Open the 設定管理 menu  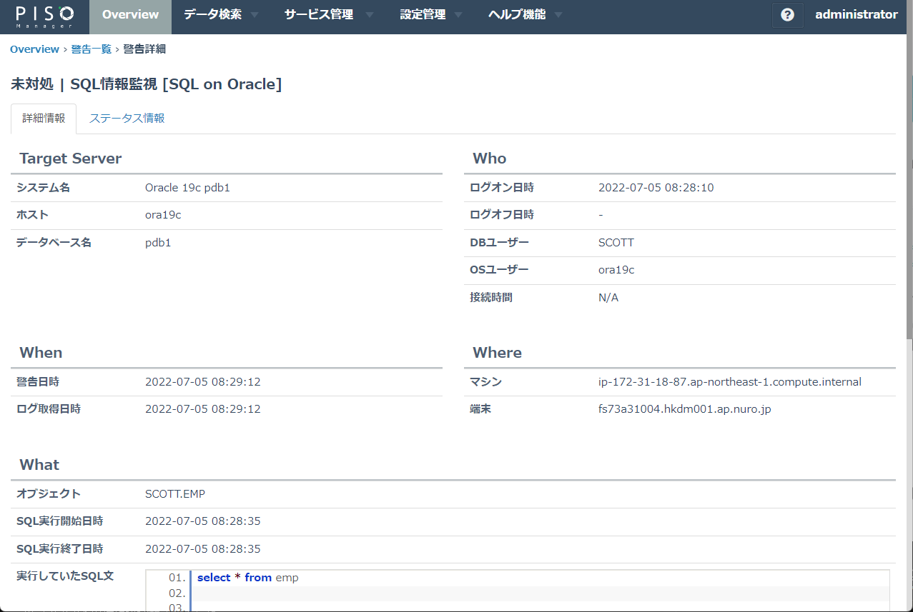[x=423, y=15]
